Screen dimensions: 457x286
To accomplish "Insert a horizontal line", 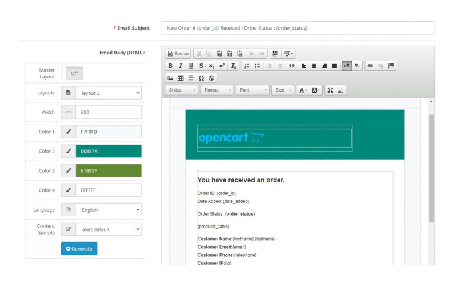I will [191, 78].
